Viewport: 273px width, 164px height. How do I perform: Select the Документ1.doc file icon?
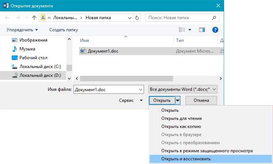[83, 51]
